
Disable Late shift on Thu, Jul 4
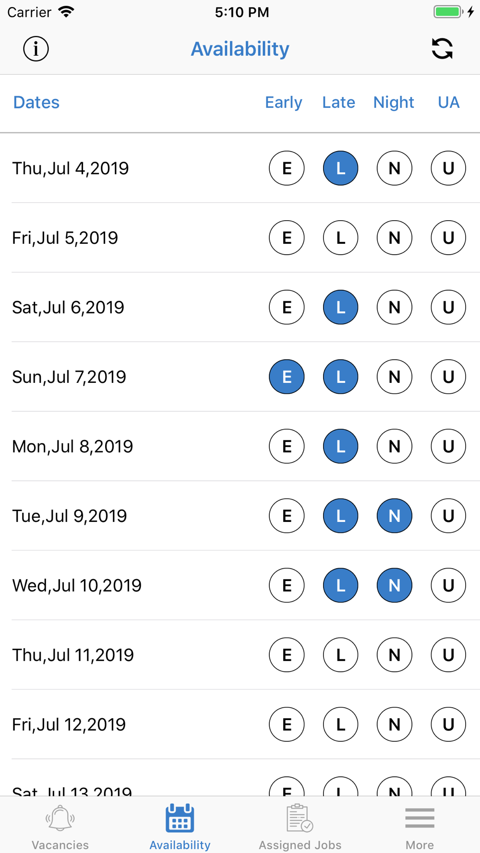coord(340,168)
